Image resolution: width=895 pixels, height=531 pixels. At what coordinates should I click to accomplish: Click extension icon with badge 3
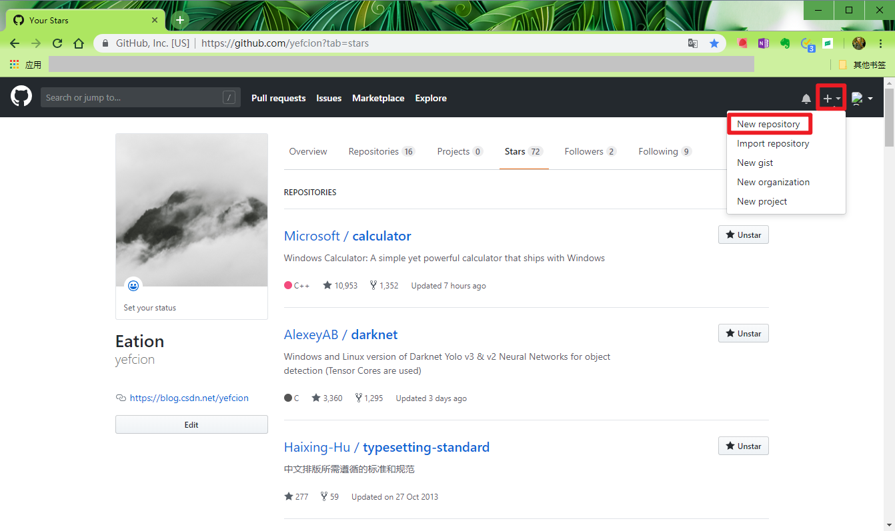point(808,44)
